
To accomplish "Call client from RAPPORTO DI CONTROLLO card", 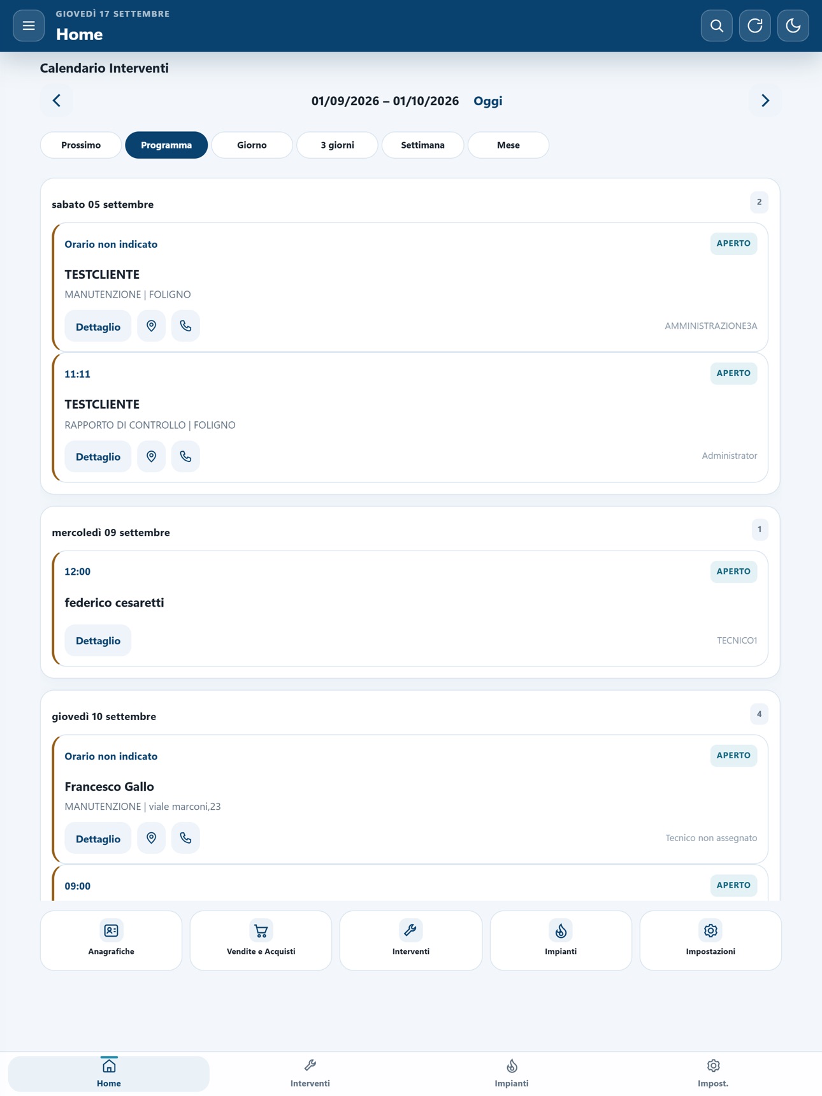I will click(185, 456).
